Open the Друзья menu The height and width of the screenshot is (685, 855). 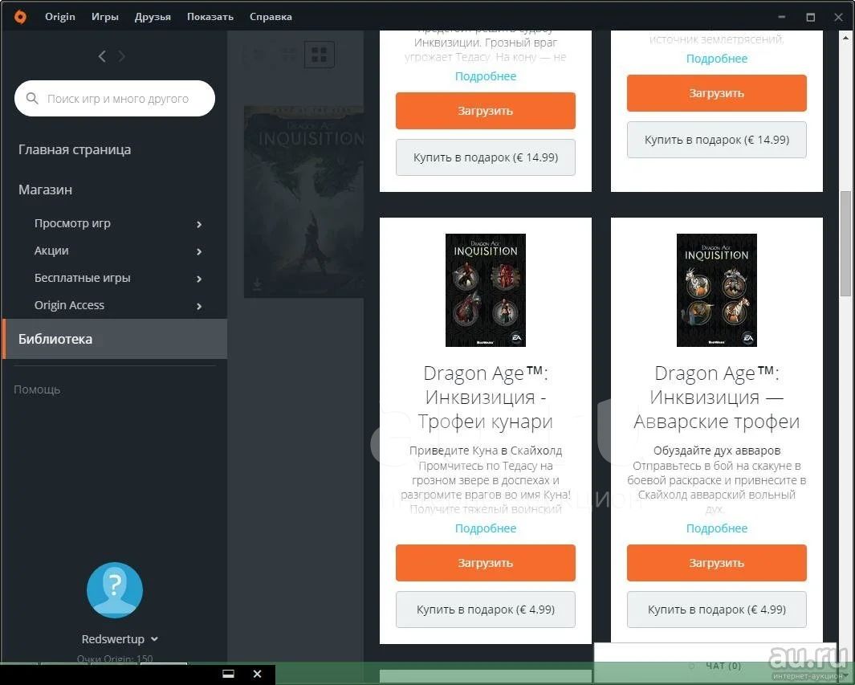pos(153,17)
